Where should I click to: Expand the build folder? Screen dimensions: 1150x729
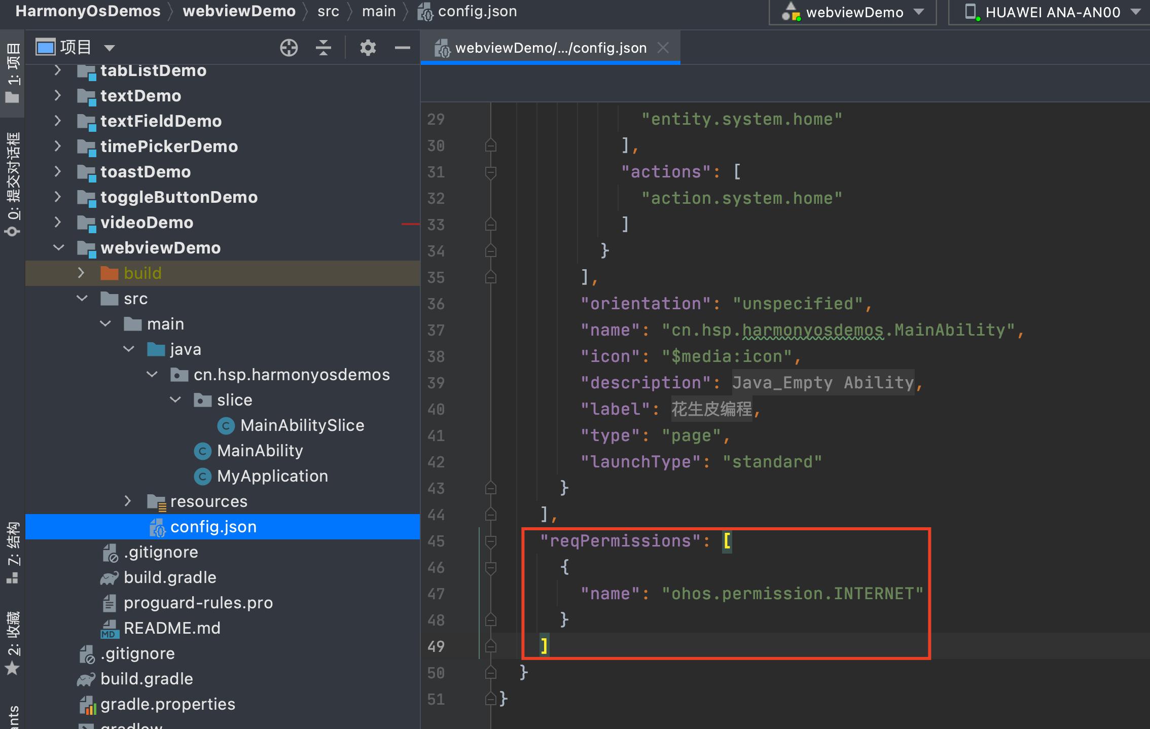[x=81, y=273]
